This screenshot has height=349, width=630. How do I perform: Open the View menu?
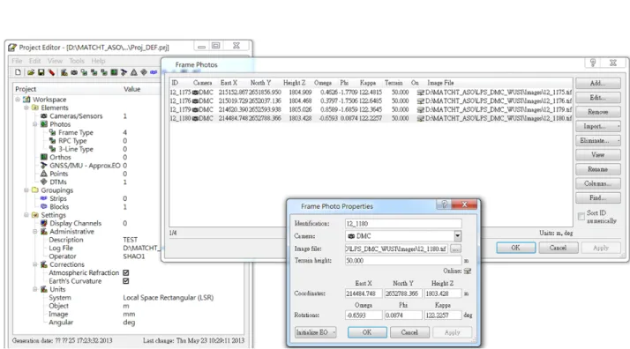click(x=55, y=61)
